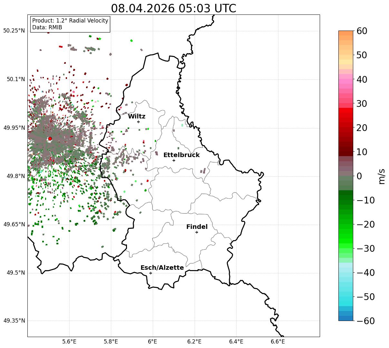Click the Data: RMIB legend line
Viewport: 389px width, 348px height.
(47, 27)
